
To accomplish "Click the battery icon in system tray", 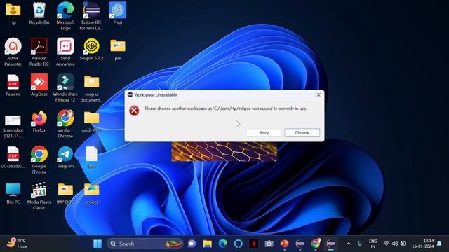I will pyautogui.click(x=403, y=244).
